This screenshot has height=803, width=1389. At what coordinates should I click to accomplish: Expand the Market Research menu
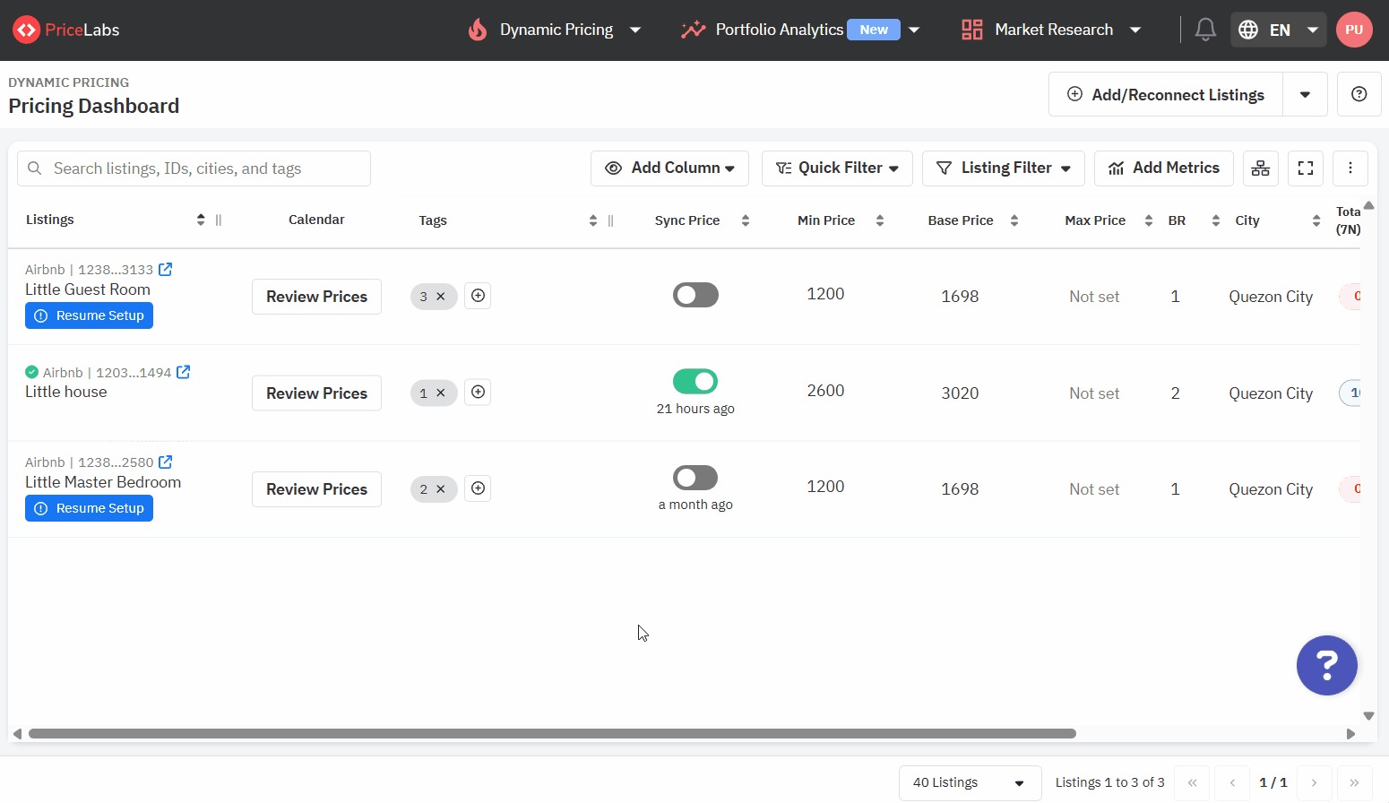click(x=1051, y=30)
